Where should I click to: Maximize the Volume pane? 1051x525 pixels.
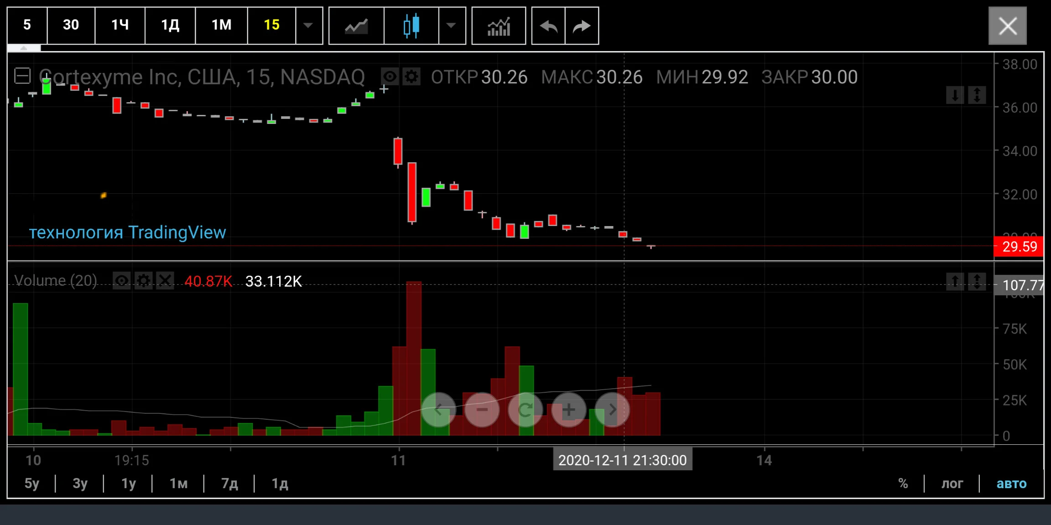977,281
